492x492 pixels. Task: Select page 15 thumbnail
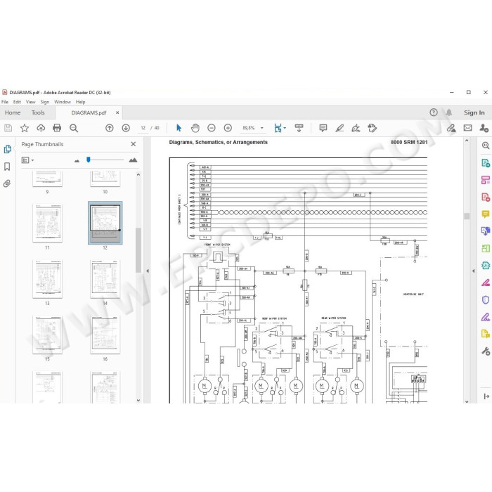point(47,335)
